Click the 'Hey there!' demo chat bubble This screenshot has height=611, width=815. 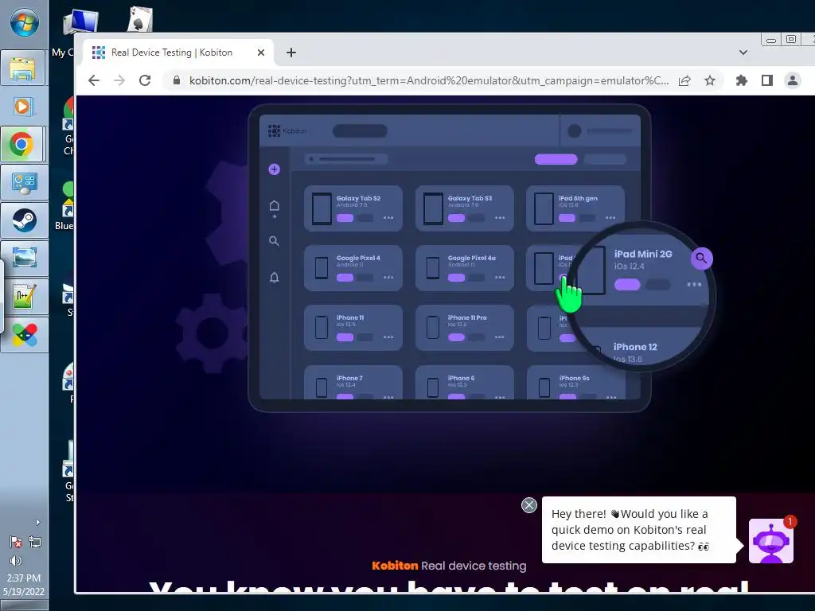coord(639,530)
